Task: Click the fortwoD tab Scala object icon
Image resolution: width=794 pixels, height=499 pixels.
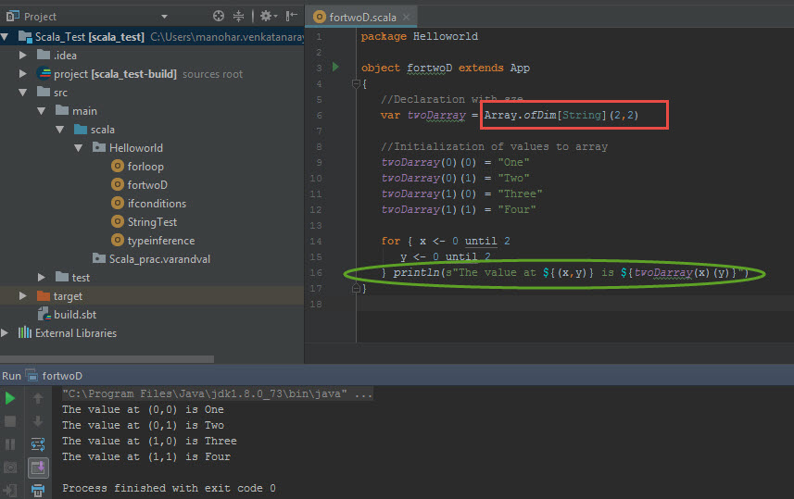Action: 319,18
